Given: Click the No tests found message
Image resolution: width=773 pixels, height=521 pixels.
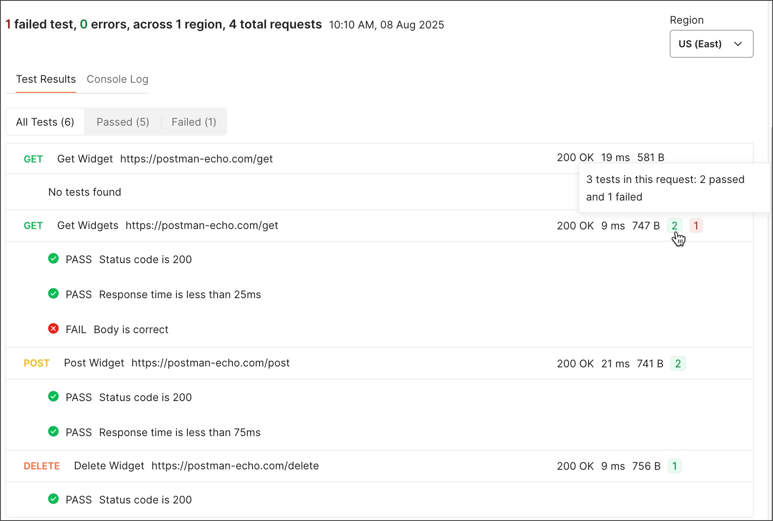Looking at the screenshot, I should pyautogui.click(x=84, y=192).
